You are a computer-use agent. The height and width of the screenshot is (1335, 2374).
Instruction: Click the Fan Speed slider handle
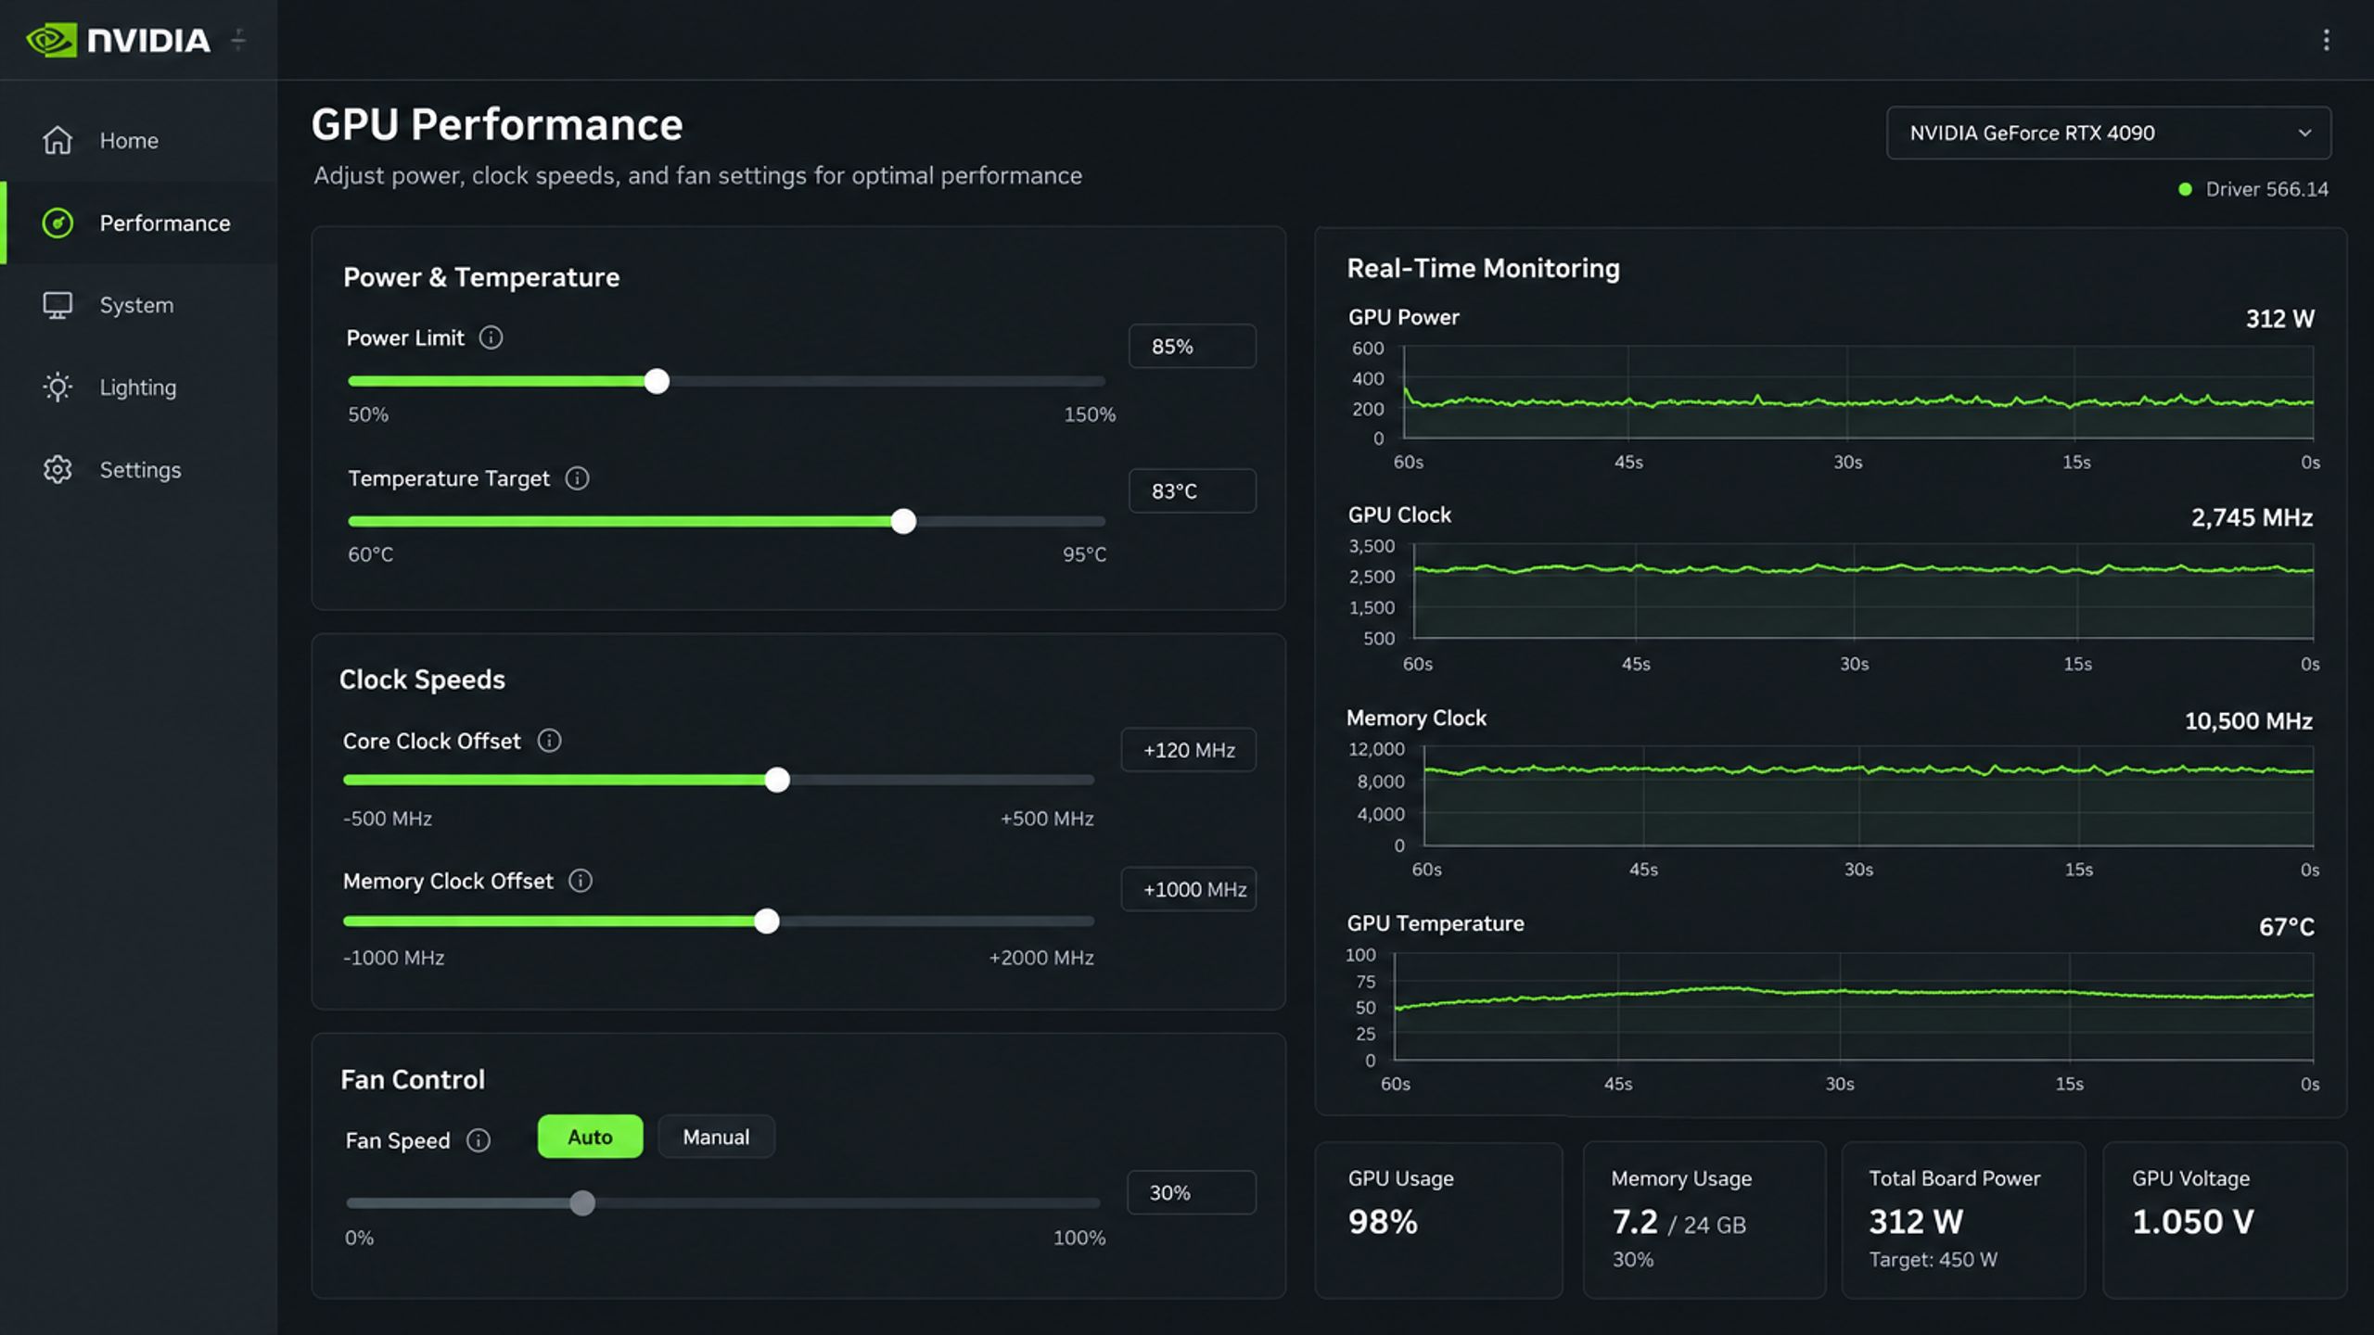click(582, 1203)
